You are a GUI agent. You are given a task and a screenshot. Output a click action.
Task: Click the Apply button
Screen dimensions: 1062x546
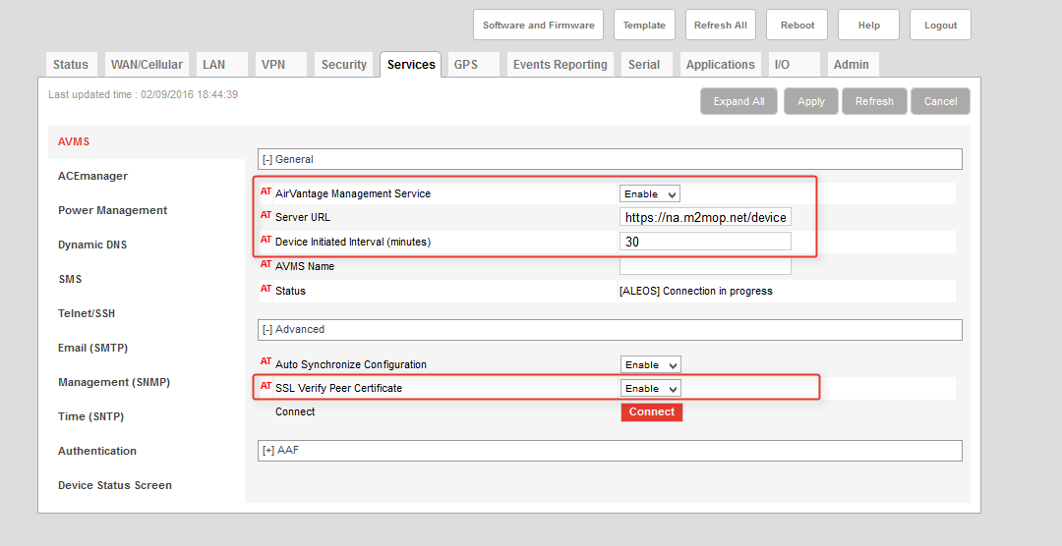[x=810, y=101]
